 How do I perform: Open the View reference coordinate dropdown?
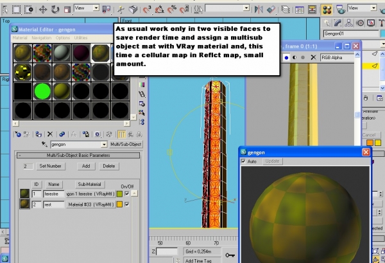pyautogui.click(x=96, y=8)
